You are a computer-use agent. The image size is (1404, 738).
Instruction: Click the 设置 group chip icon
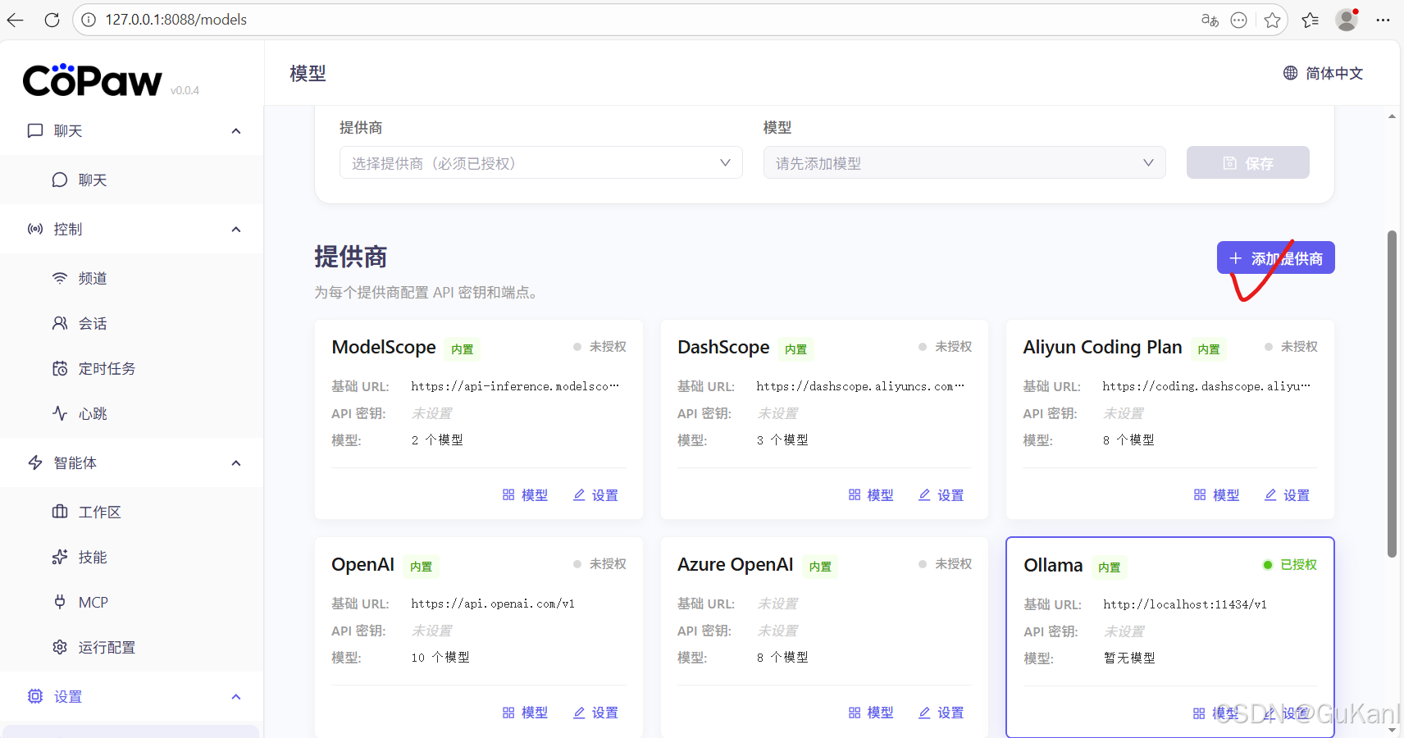tap(35, 697)
